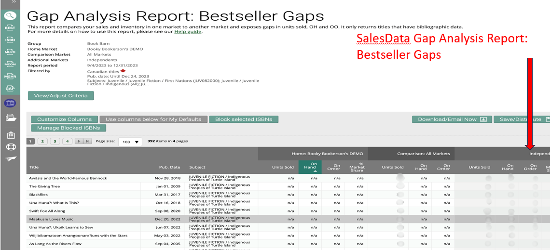Click the next page arrow in pager
Viewport: 550px width, 250px height.
click(x=79, y=142)
